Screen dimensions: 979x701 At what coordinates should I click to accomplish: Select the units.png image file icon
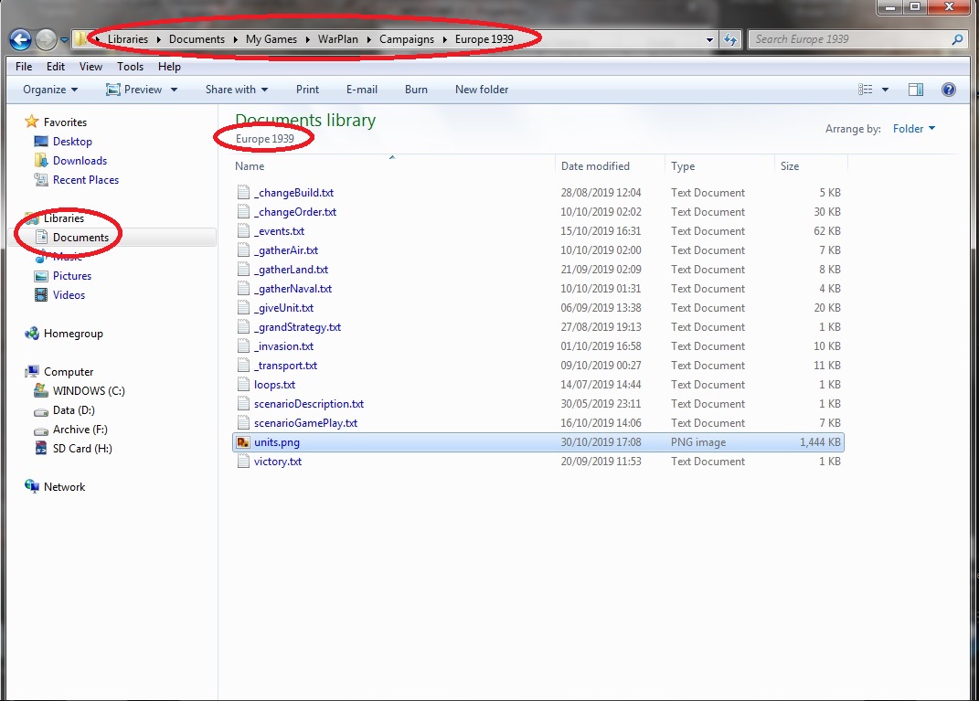point(243,442)
